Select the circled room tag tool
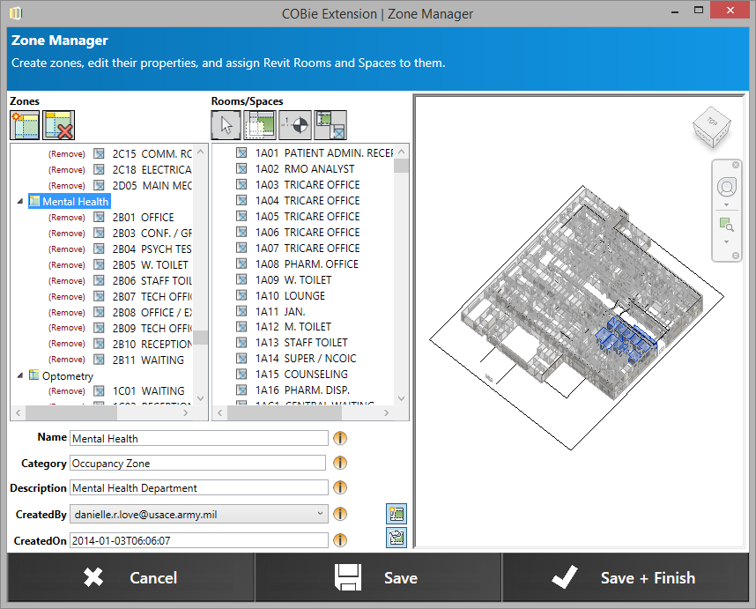 tap(294, 124)
